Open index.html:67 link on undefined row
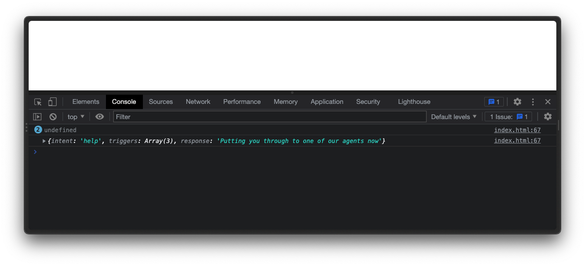Screen dimensions: 585x266 point(517,130)
